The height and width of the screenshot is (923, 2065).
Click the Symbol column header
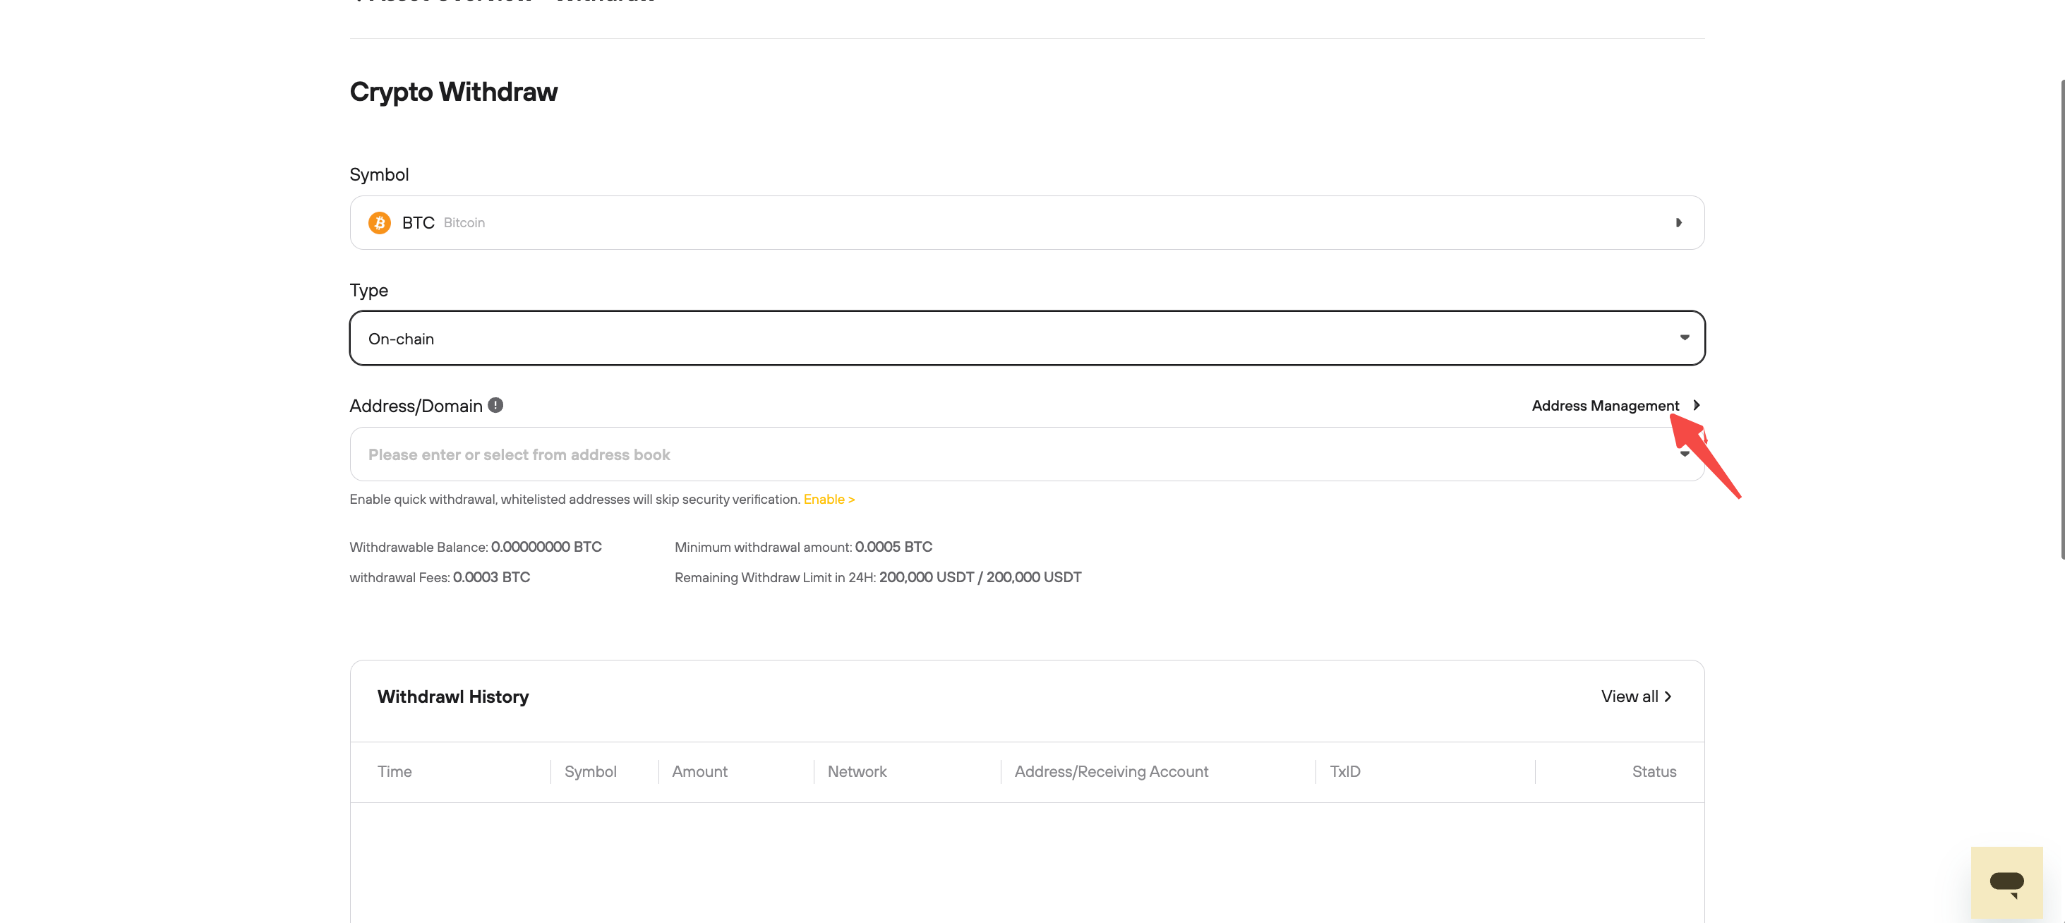(590, 771)
